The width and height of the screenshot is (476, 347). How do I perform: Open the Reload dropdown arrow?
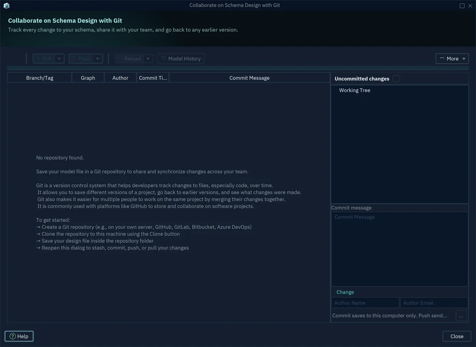(x=148, y=59)
